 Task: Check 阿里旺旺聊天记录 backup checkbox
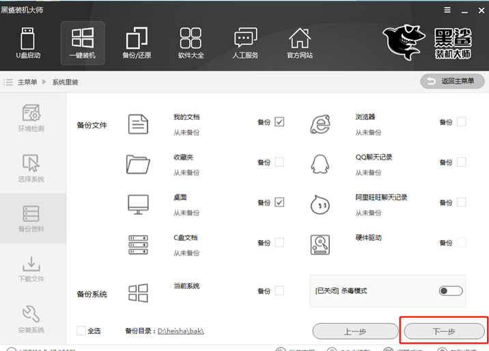461,202
